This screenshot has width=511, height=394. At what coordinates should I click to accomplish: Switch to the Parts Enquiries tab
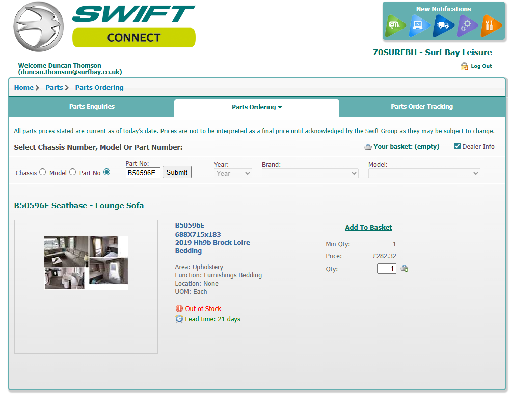[x=92, y=107]
